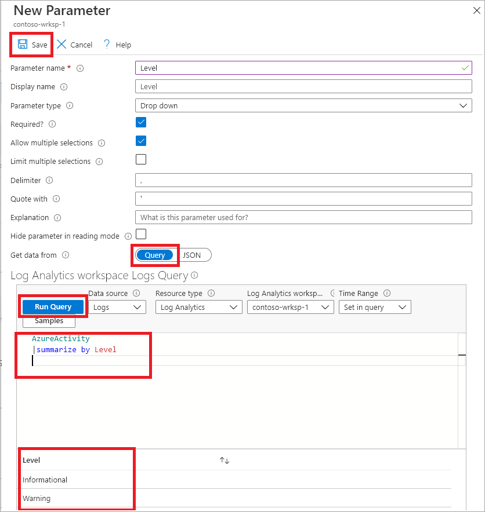This screenshot has width=485, height=512.
Task: Click the Explanation input field
Action: click(x=302, y=217)
